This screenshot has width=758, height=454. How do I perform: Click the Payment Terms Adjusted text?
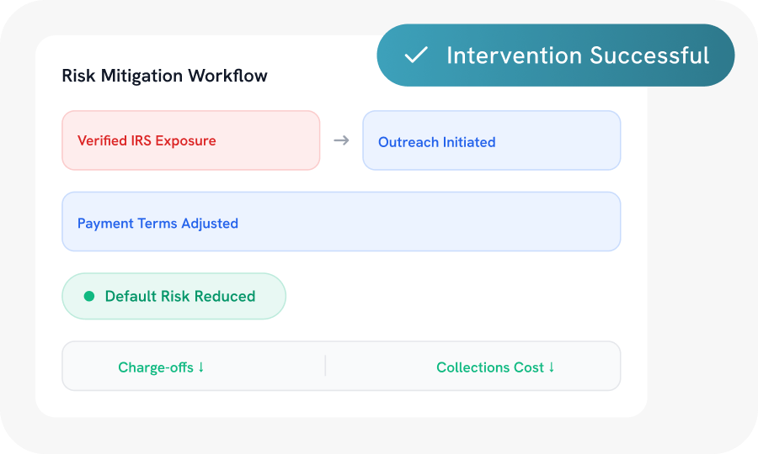point(157,223)
